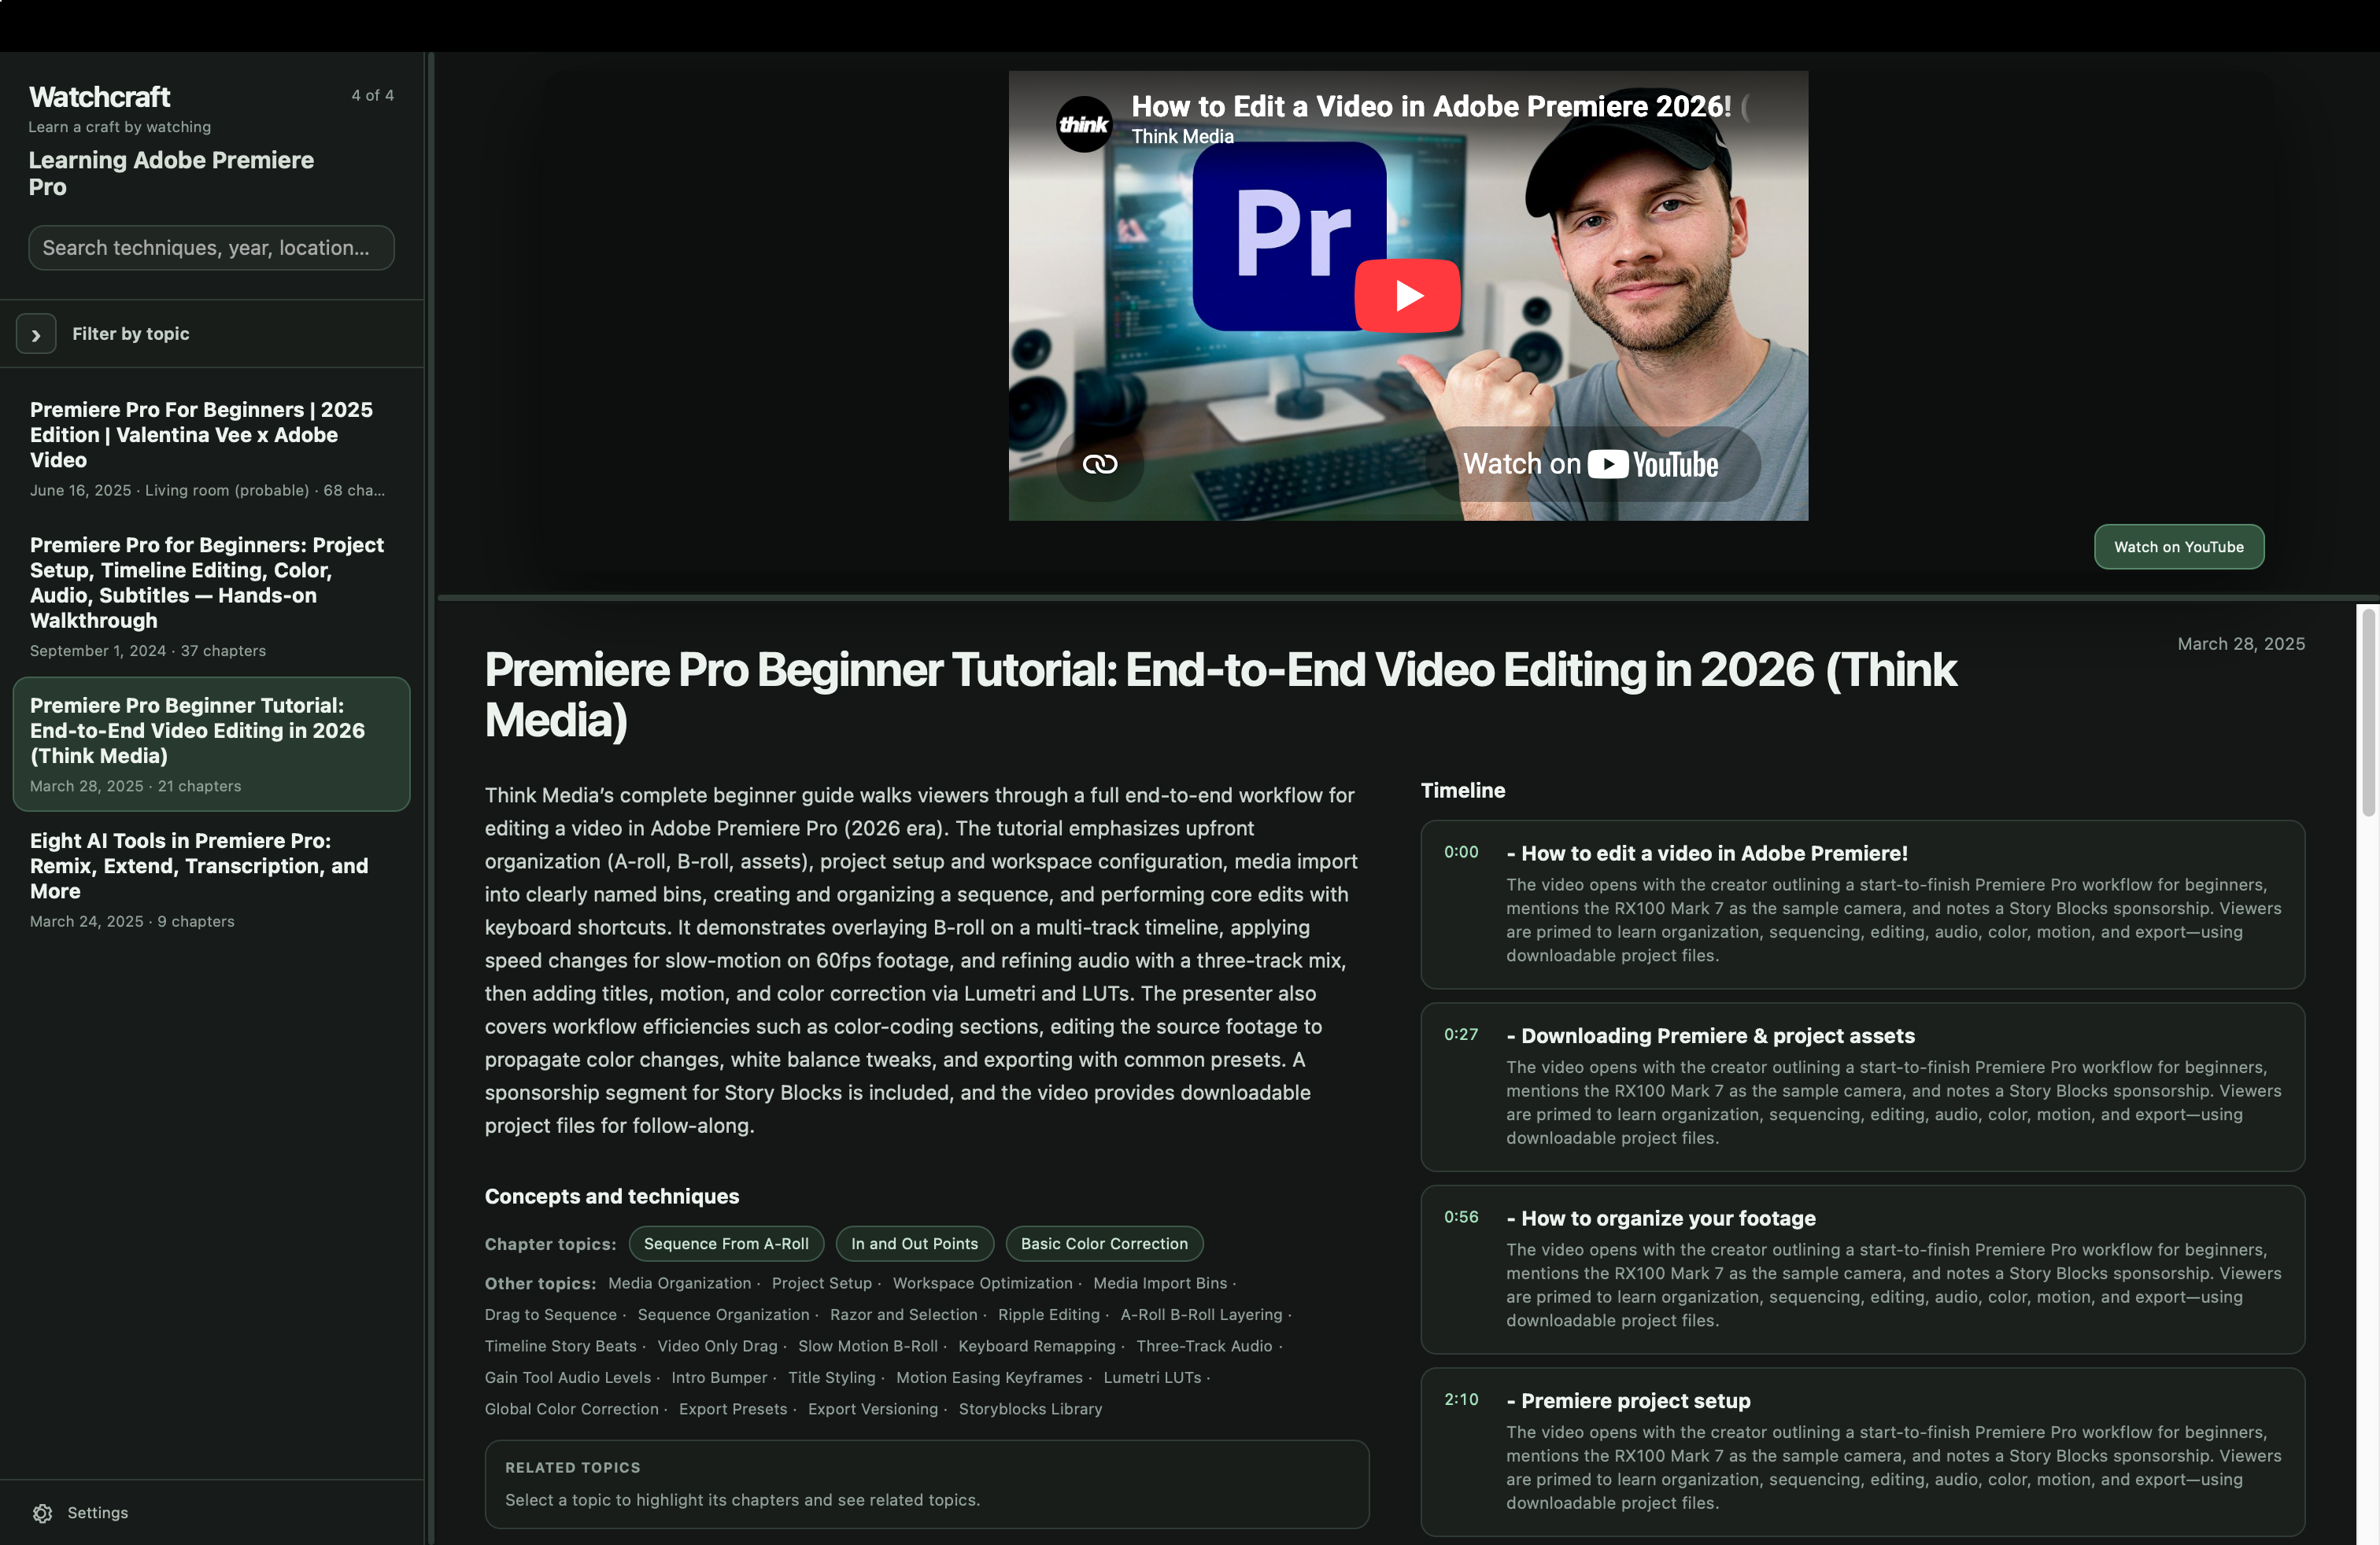This screenshot has height=1545, width=2380.
Task: Select Think Media End-to-End tutorial in sidebar
Action: pos(211,743)
